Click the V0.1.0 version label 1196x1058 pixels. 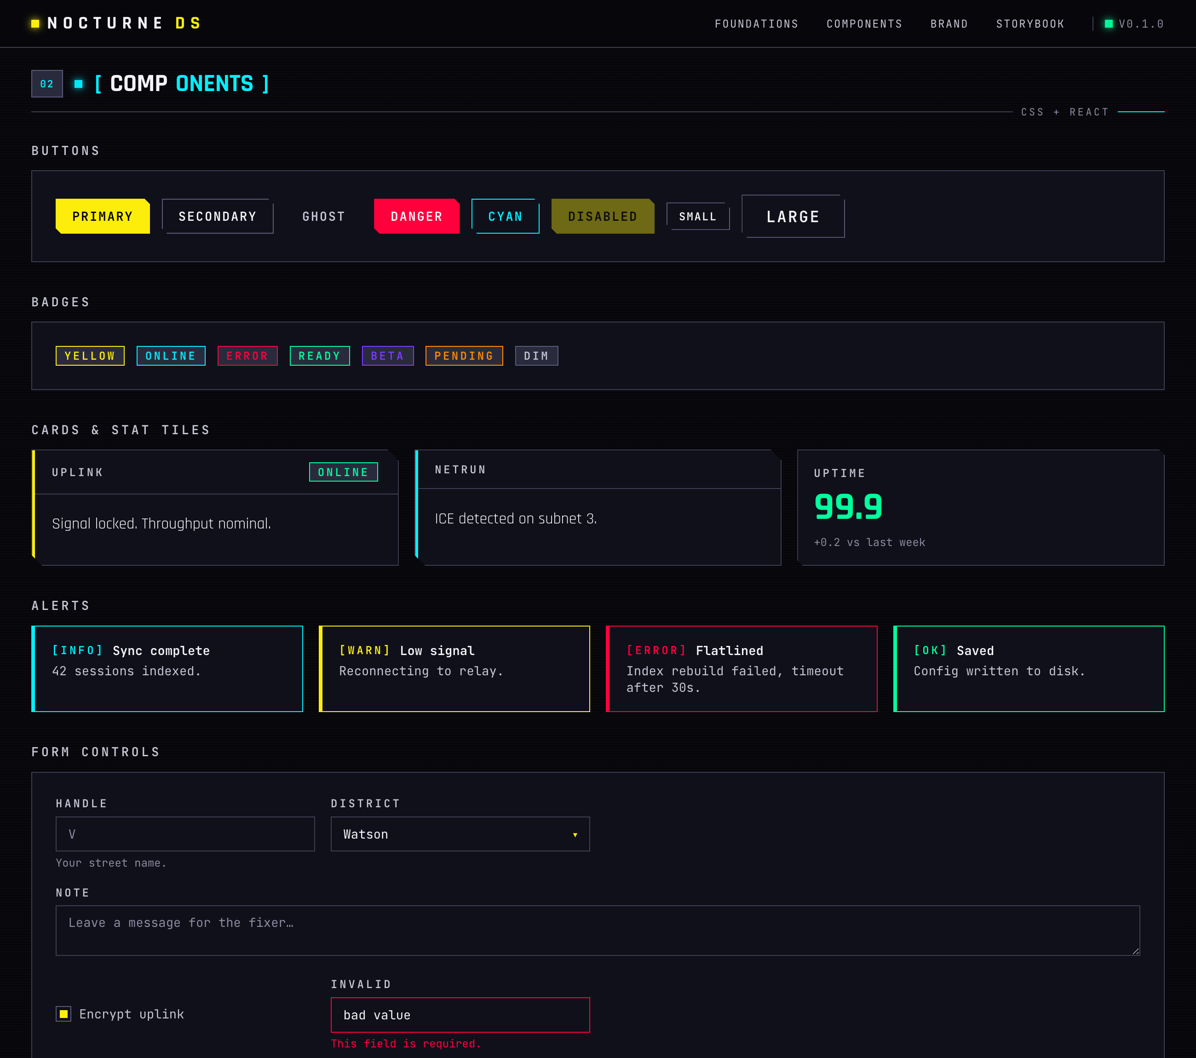[x=1141, y=24]
